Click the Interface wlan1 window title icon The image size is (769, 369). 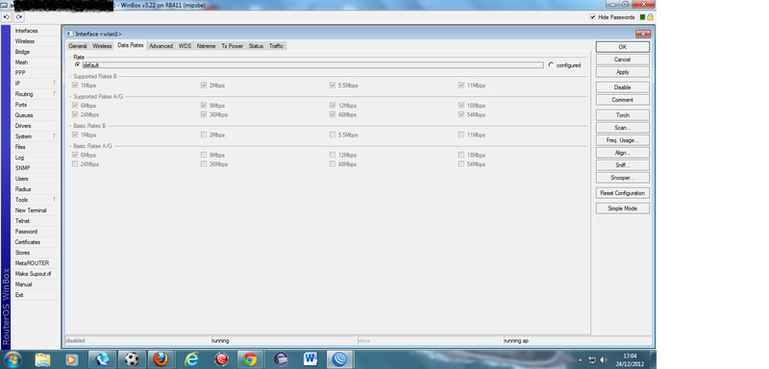point(70,34)
